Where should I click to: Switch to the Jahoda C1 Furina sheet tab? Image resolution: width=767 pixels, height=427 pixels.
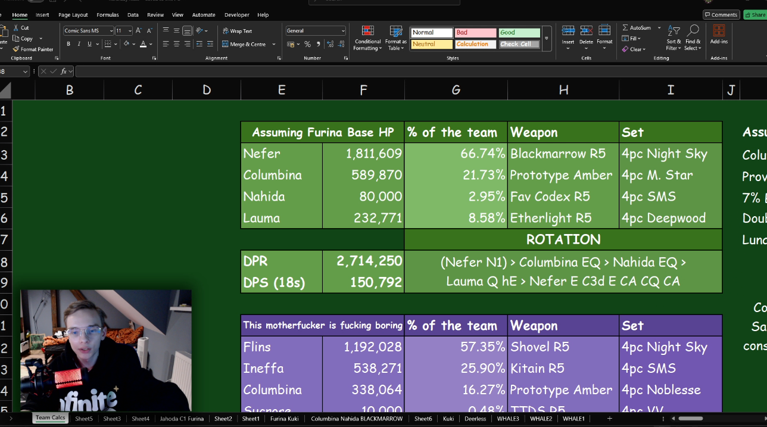tap(182, 419)
